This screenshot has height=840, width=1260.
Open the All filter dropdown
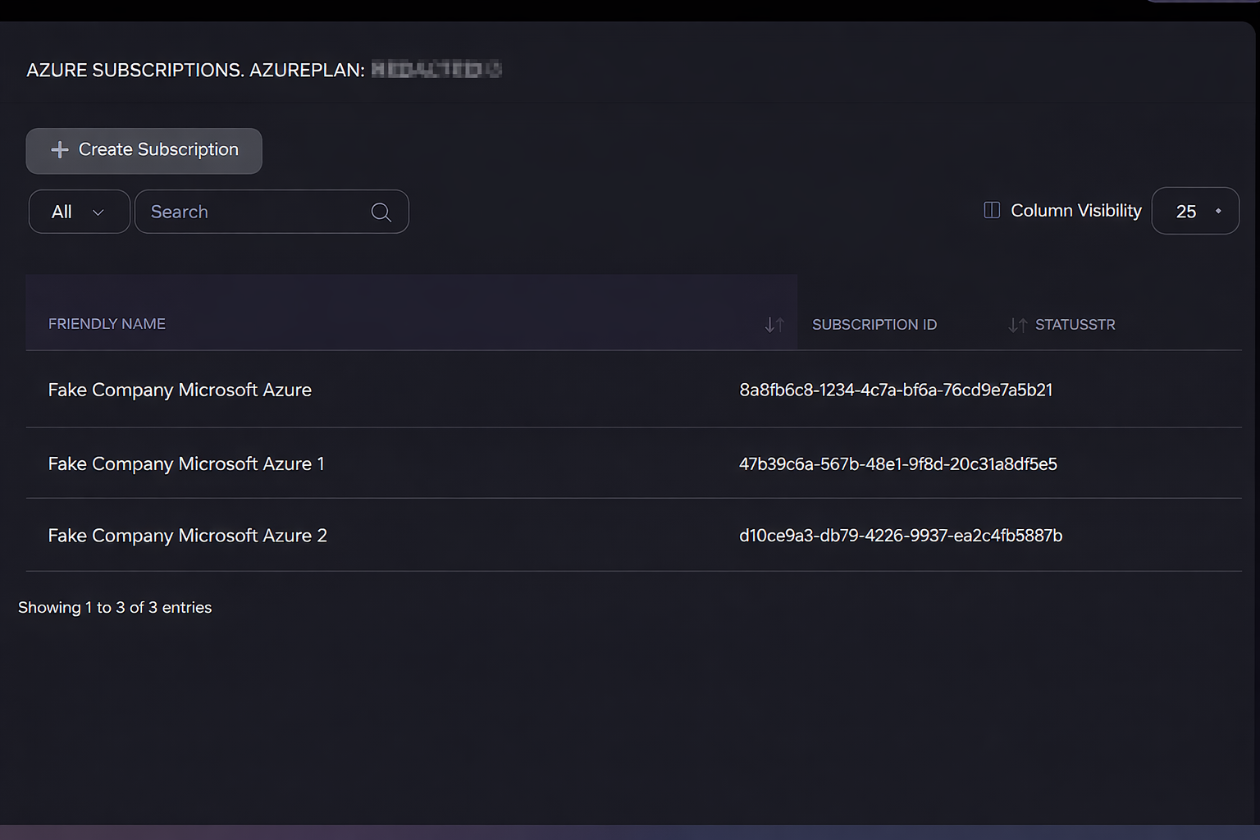[79, 212]
